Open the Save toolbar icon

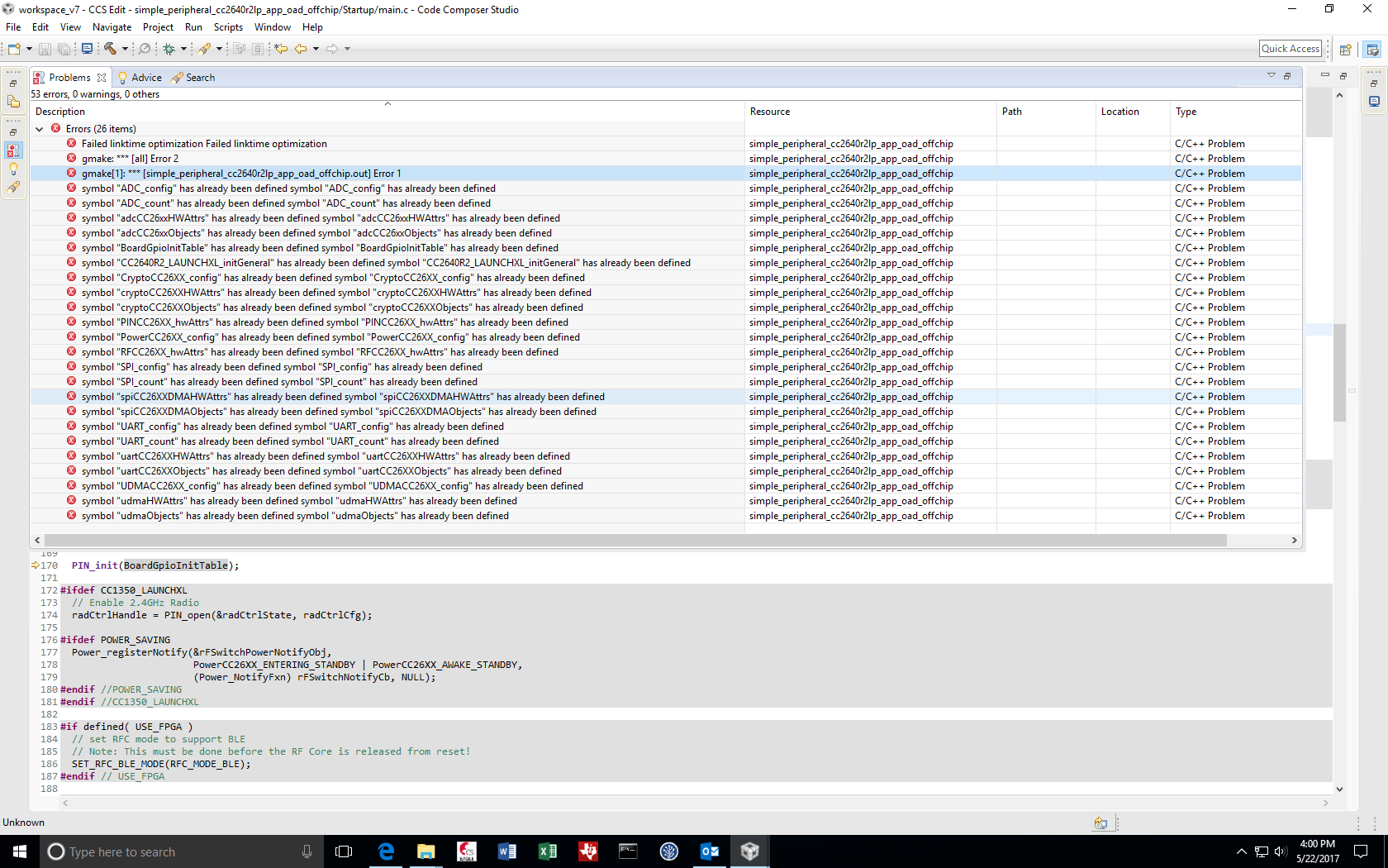(x=45, y=49)
